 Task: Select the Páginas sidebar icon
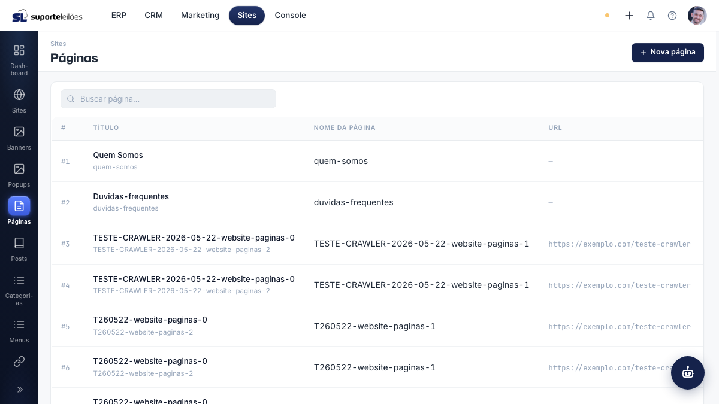point(19,206)
